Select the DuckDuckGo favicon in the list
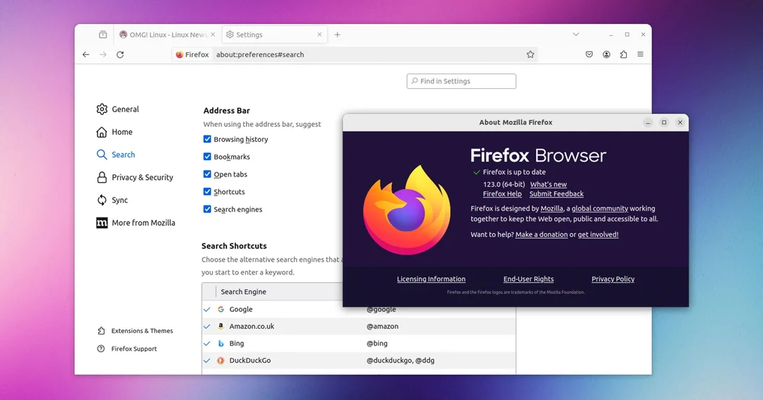 pyautogui.click(x=221, y=360)
